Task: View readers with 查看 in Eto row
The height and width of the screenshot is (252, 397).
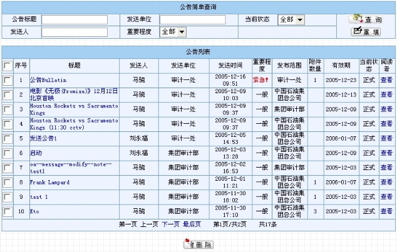Action: (386, 212)
